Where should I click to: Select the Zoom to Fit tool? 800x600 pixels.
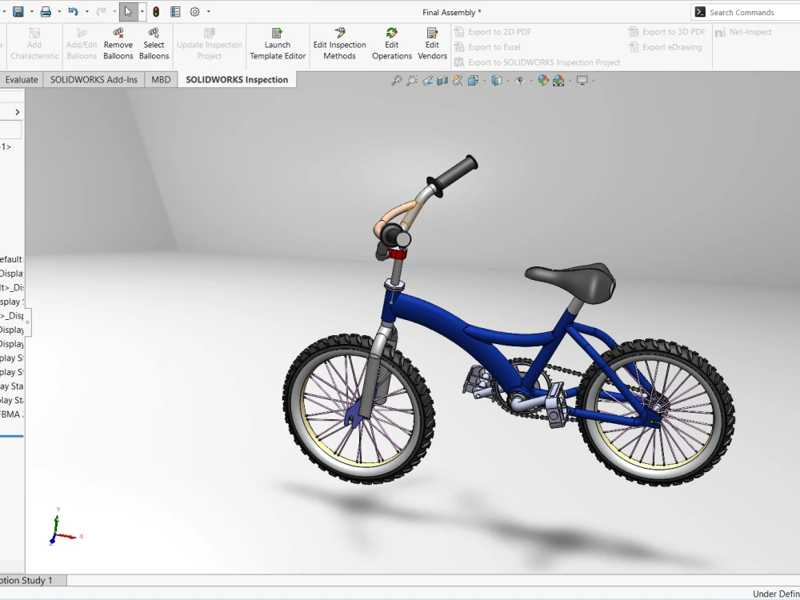(395, 81)
